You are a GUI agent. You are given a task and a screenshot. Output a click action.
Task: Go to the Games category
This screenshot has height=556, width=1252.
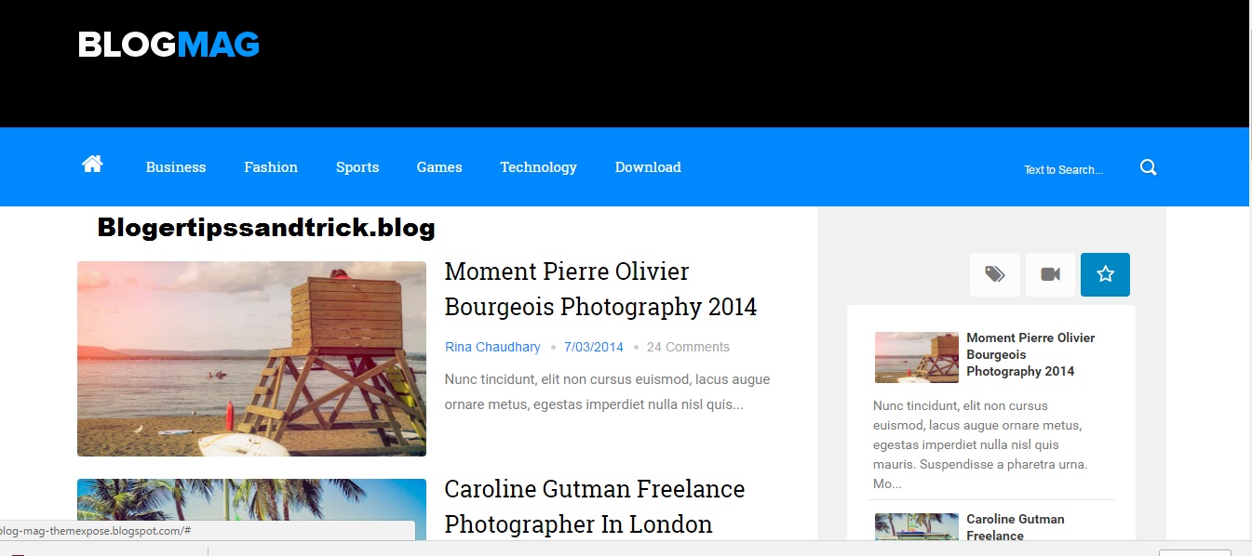(x=439, y=167)
